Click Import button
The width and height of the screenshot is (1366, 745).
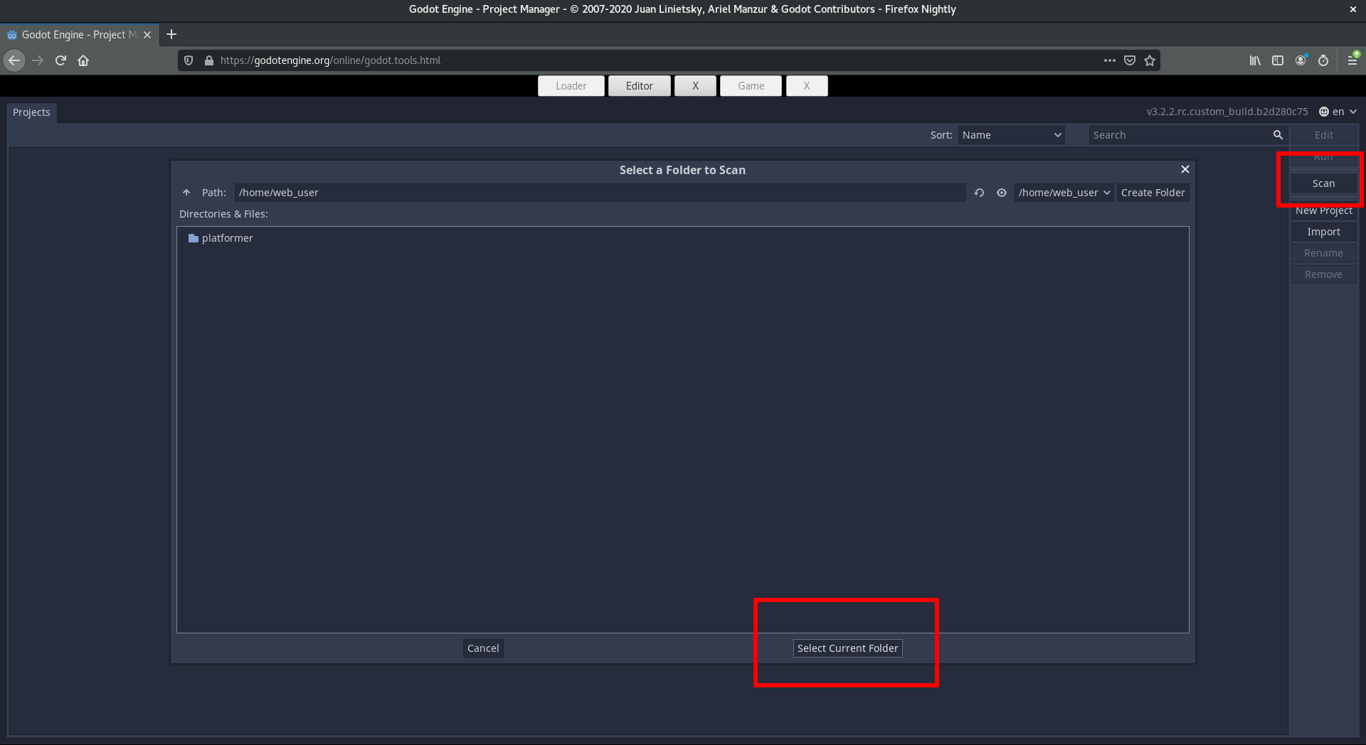1323,232
